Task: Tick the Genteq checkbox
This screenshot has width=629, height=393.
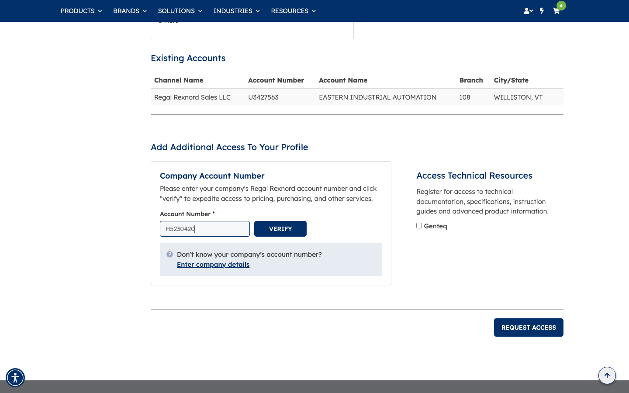Action: tap(419, 226)
